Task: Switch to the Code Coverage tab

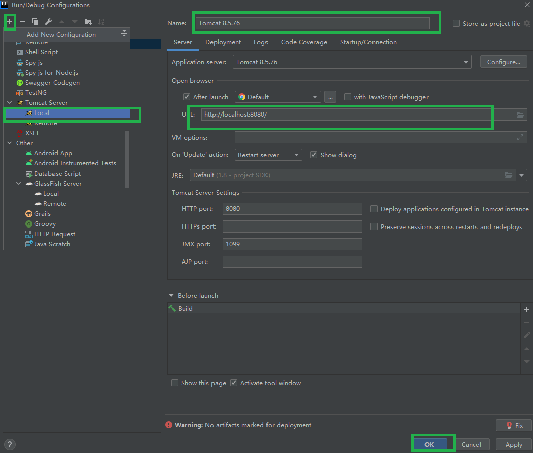Action: coord(304,42)
